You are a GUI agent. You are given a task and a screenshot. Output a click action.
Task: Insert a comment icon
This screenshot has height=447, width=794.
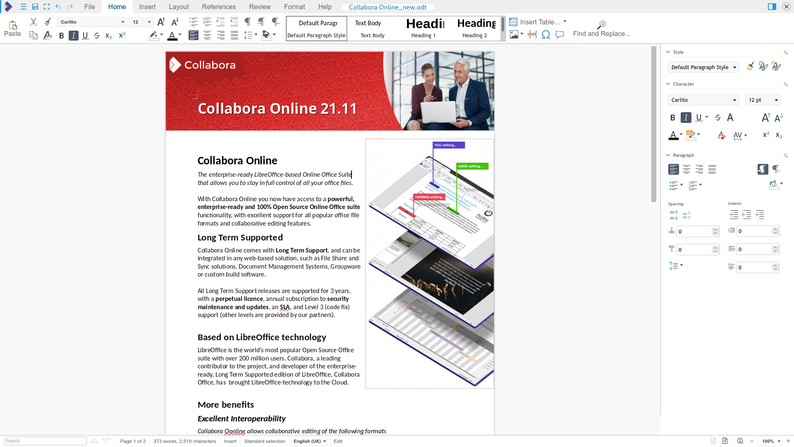[560, 34]
